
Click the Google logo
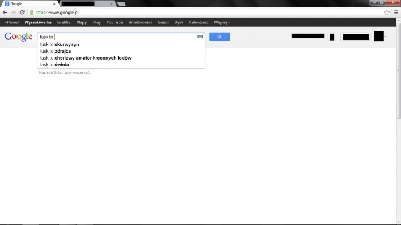[x=18, y=37]
